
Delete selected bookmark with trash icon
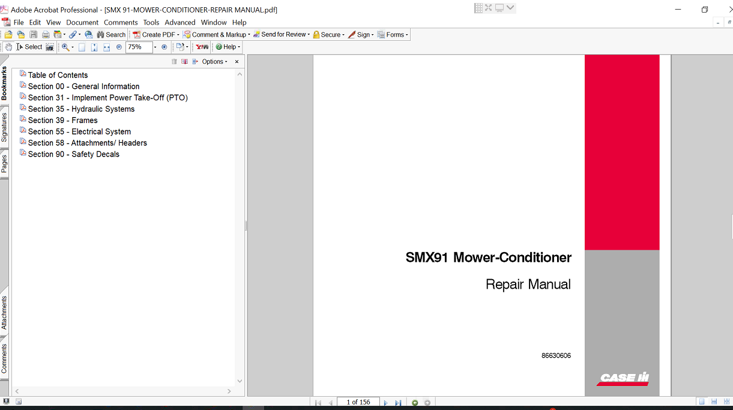click(174, 62)
